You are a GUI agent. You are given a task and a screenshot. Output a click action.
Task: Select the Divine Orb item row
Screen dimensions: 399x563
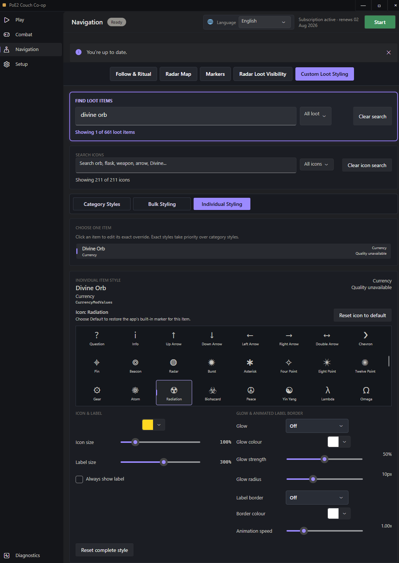coord(233,251)
